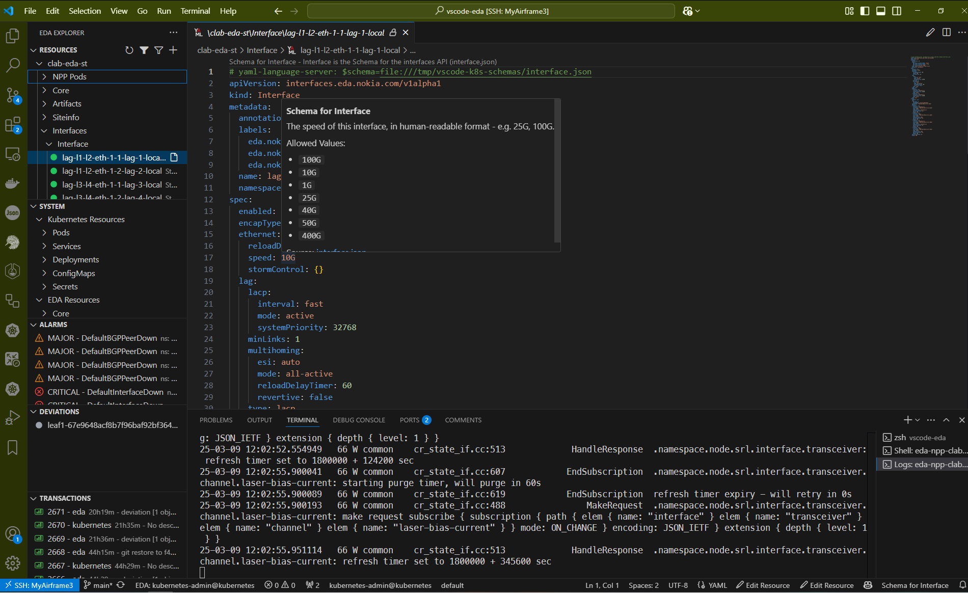
Task: Toggle bottom panel visibility
Action: (881, 11)
